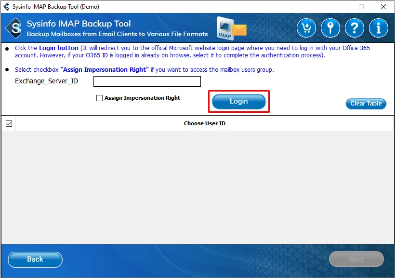
Task: Toggle the select-all checkbox beside Choose User ID
Action: (9, 123)
